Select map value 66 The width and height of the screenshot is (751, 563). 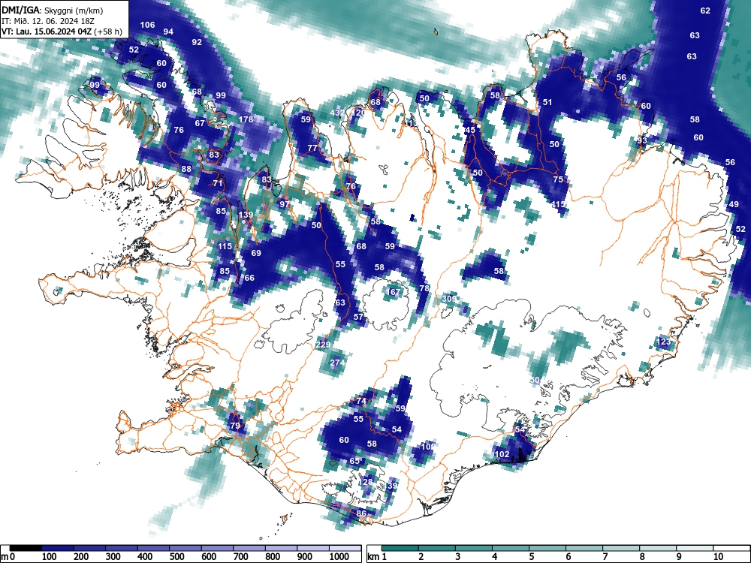click(249, 278)
